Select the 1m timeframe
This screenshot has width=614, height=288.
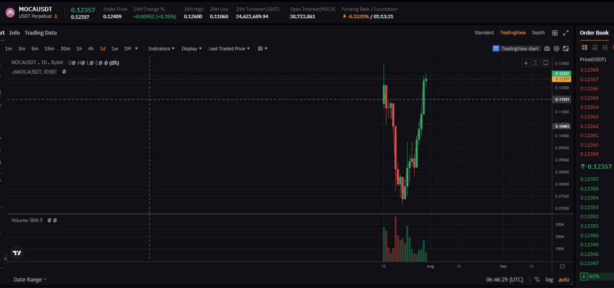coord(9,48)
